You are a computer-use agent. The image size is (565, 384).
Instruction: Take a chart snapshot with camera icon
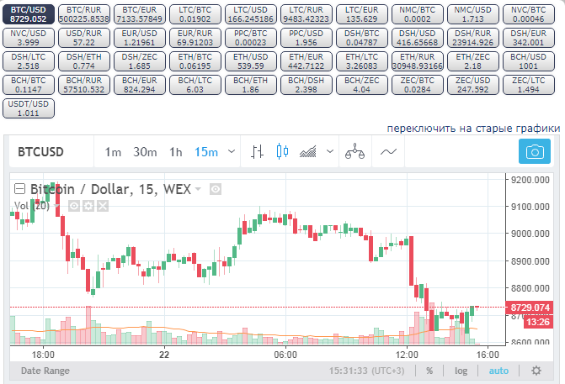534,152
